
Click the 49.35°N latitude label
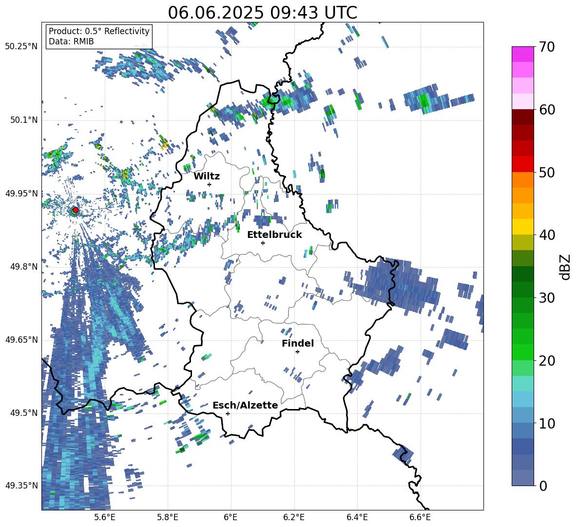point(21,486)
